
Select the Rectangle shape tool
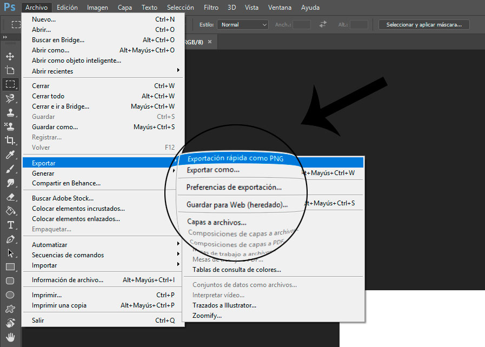(10, 267)
